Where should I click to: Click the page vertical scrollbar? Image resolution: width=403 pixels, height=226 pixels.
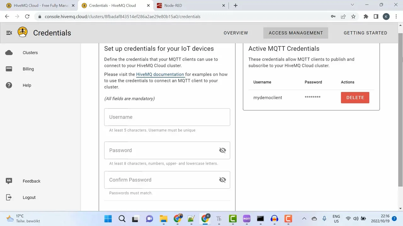click(400, 110)
